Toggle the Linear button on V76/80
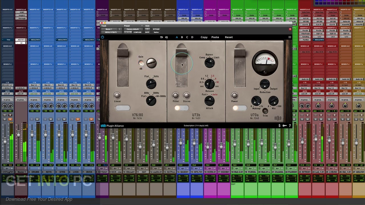This screenshot has width=365, height=205. click(x=117, y=95)
